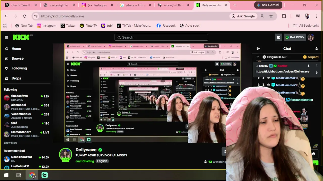Open the chat users icon
The image size is (323, 181).
316,49
